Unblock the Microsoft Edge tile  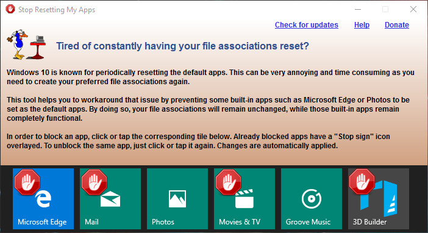pos(43,199)
